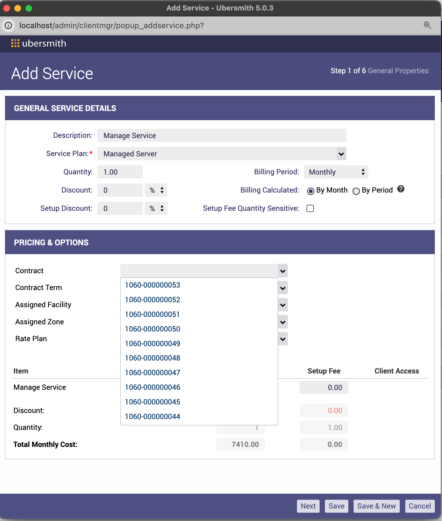
Task: Select the By Period billing radio button
Action: tap(356, 191)
